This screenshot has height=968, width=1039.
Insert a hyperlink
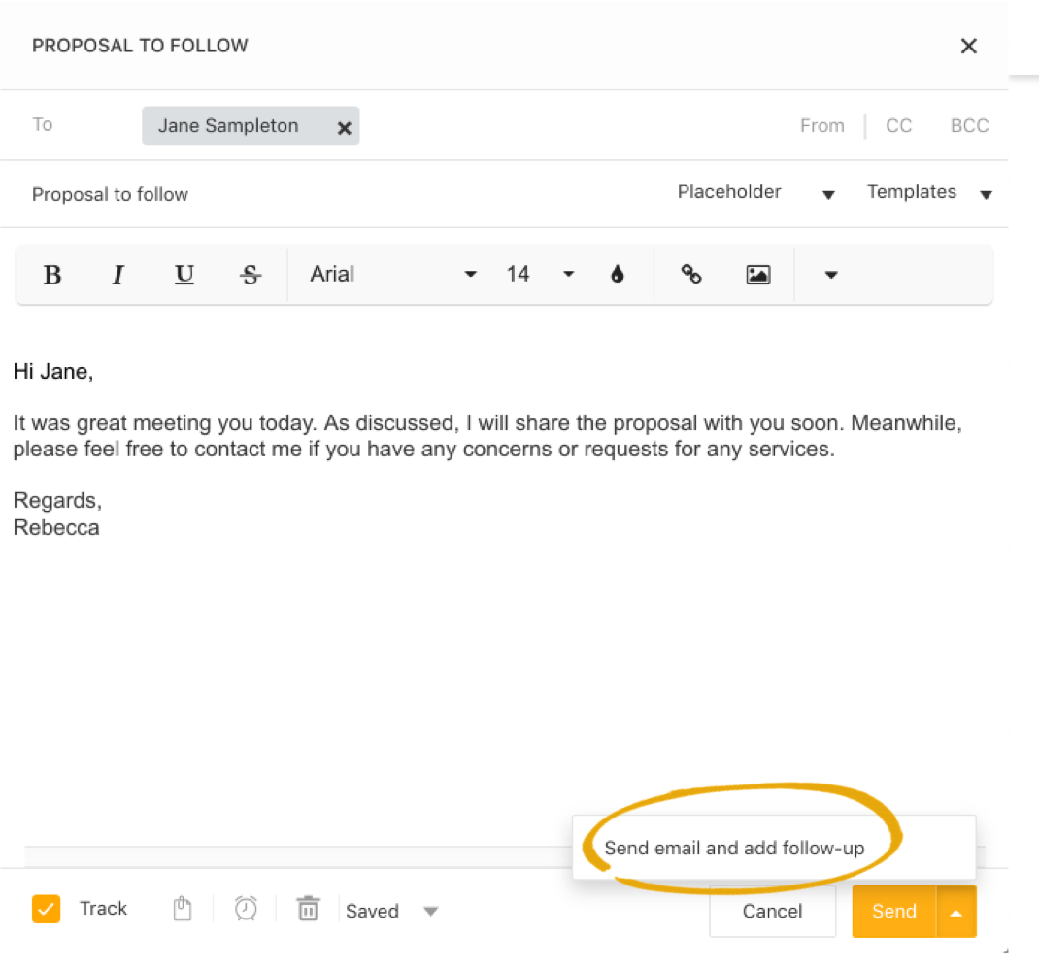691,275
